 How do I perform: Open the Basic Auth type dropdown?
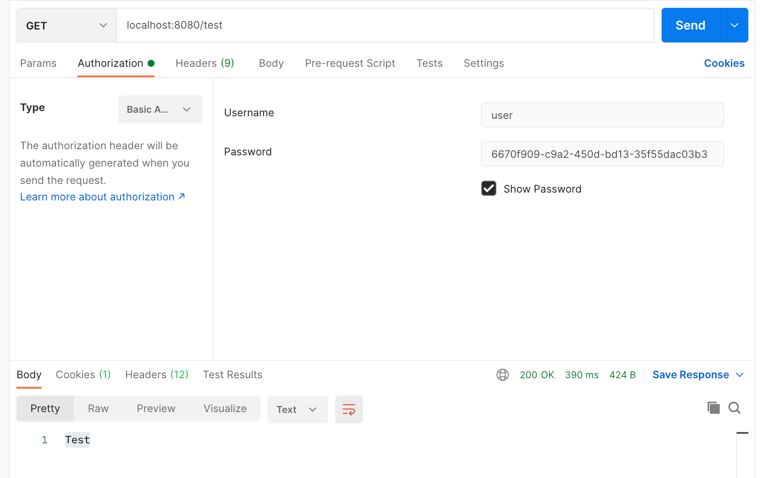(160, 109)
